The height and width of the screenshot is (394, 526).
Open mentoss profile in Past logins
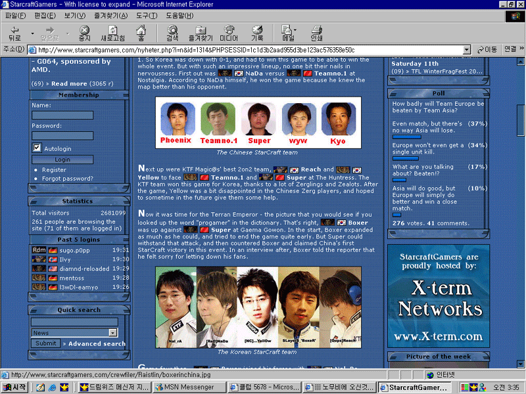[x=72, y=278]
